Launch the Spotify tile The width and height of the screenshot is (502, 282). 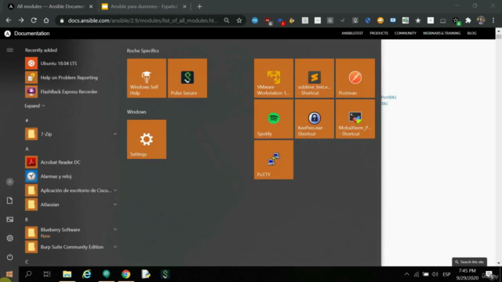(274, 119)
